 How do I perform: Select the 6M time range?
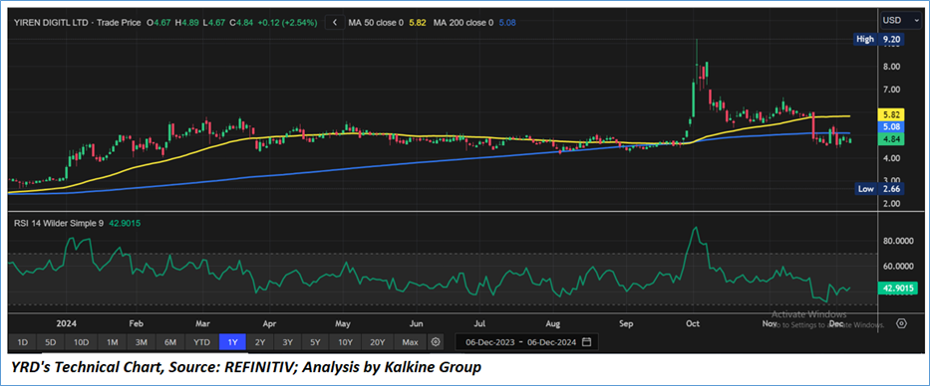click(170, 342)
